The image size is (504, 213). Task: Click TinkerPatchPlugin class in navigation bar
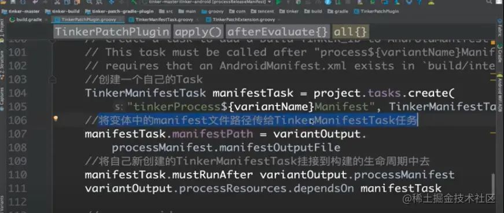point(376,11)
